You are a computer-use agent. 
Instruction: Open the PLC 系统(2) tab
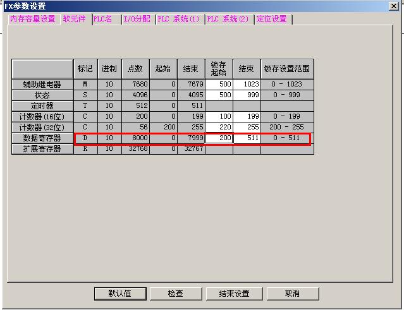[229, 19]
